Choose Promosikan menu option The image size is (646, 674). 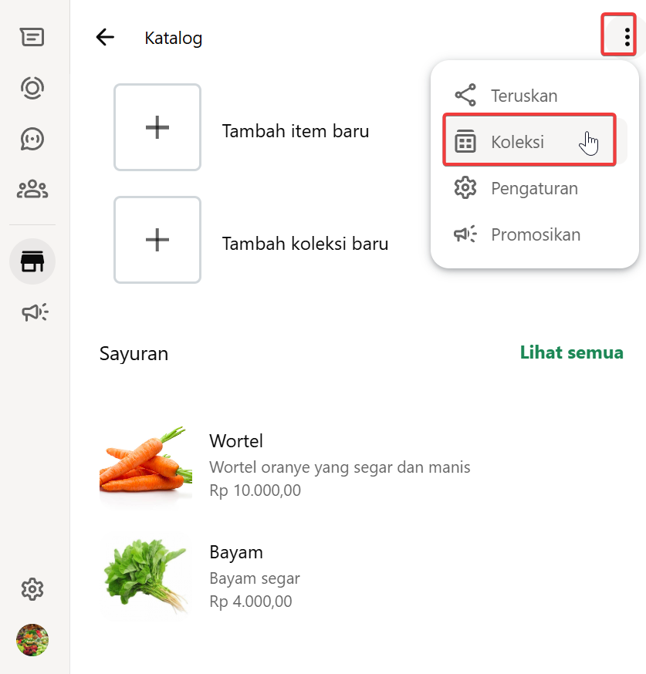[x=536, y=234]
